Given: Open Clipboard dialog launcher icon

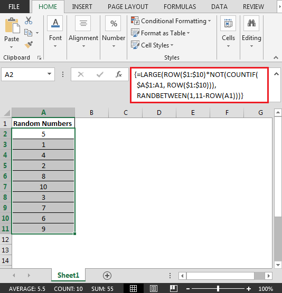Looking at the screenshot, I should (39, 58).
